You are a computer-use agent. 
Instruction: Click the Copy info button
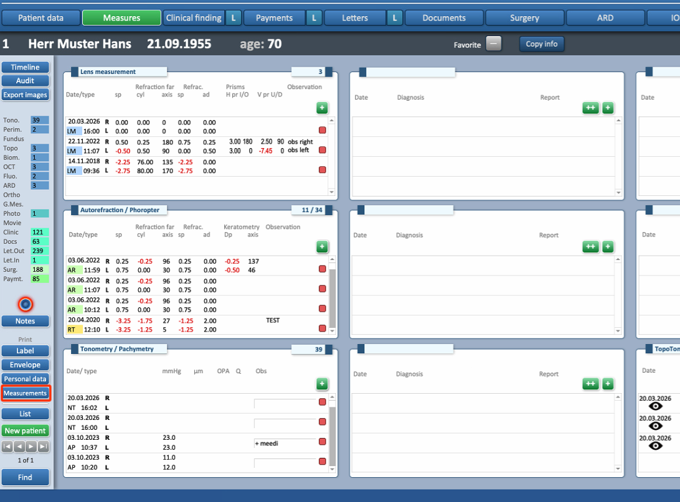point(542,44)
